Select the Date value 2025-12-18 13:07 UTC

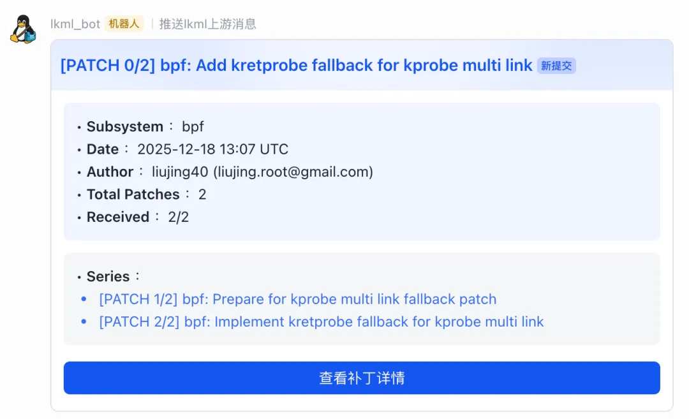(212, 149)
